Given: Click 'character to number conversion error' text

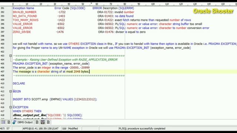Looking at the screenshot, I should (x=184, y=28).
